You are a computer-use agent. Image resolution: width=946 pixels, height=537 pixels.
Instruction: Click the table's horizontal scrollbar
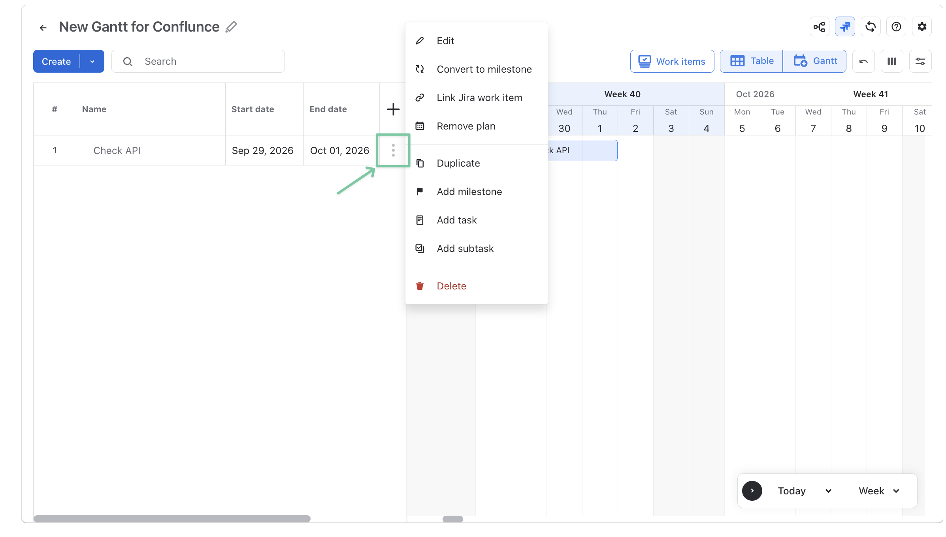(x=172, y=519)
